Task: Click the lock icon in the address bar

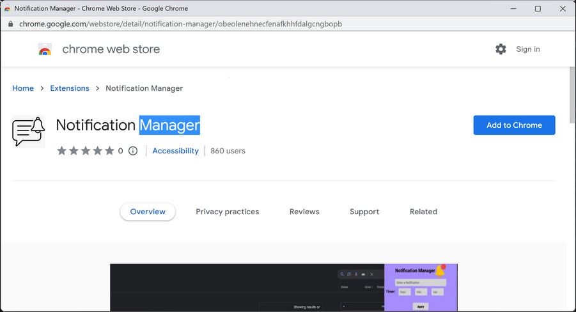Action: (x=11, y=24)
